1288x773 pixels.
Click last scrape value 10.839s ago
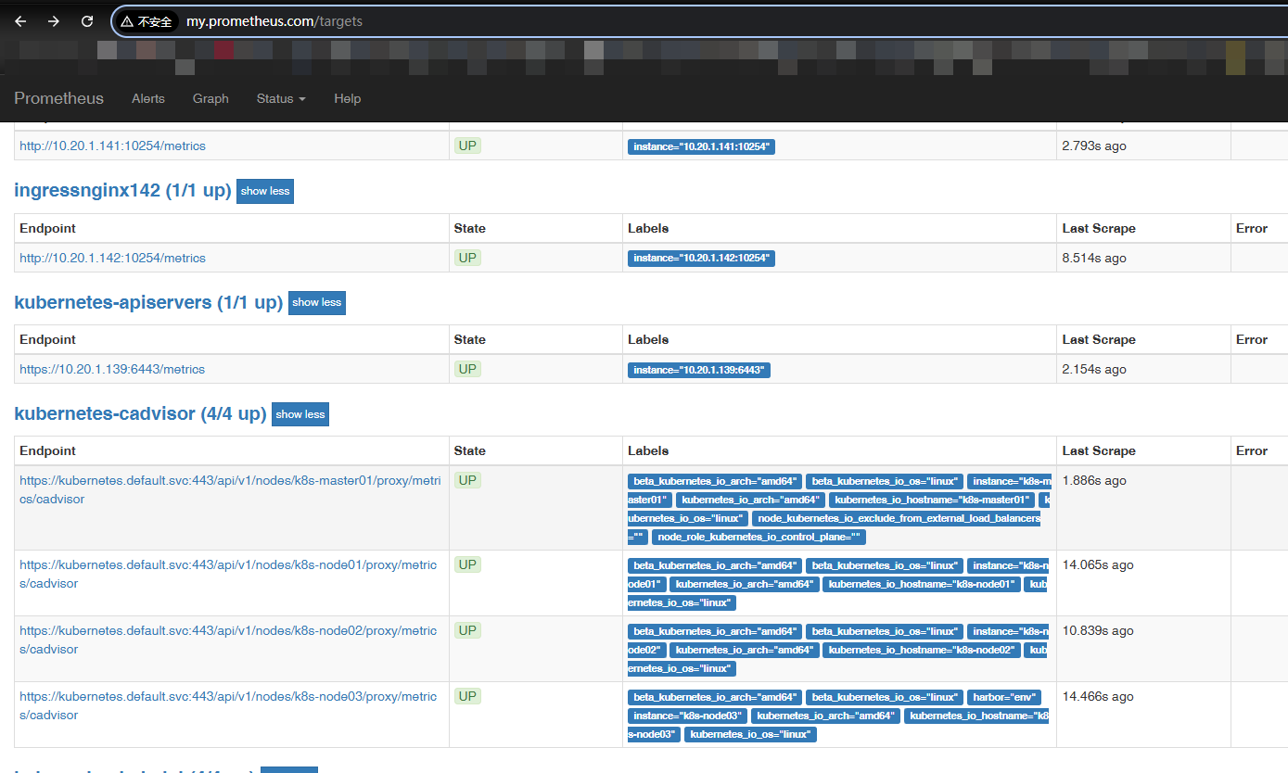[x=1098, y=630]
